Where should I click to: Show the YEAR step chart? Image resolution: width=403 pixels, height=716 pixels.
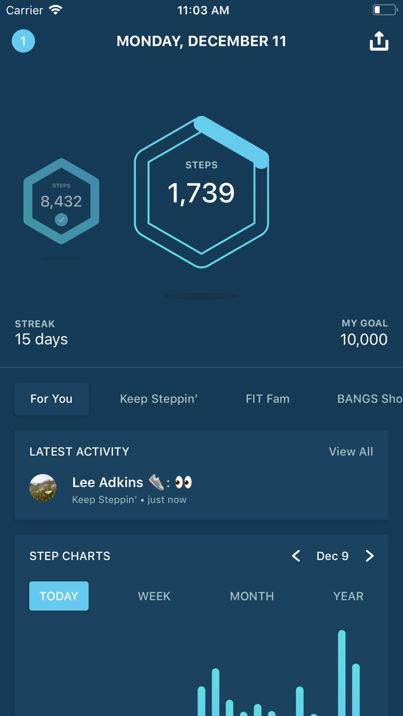348,596
